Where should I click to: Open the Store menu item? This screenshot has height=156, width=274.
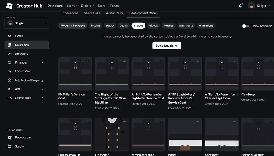tap(102, 6)
